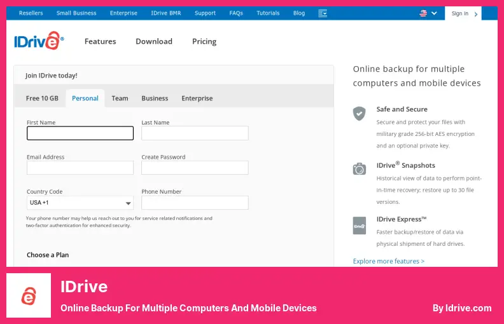Click the IDrive Express heading

[402, 219]
